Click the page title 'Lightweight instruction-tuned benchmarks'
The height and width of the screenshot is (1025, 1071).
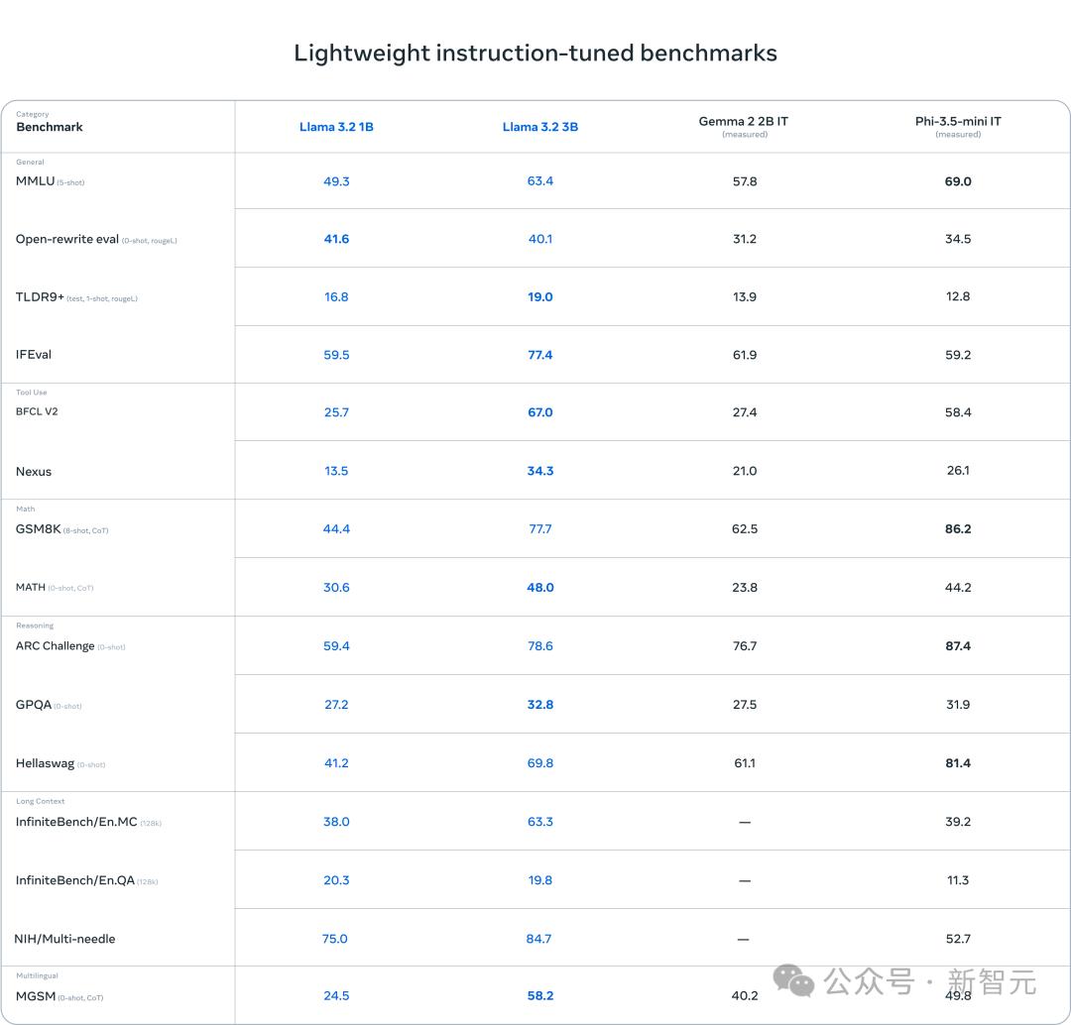(535, 53)
